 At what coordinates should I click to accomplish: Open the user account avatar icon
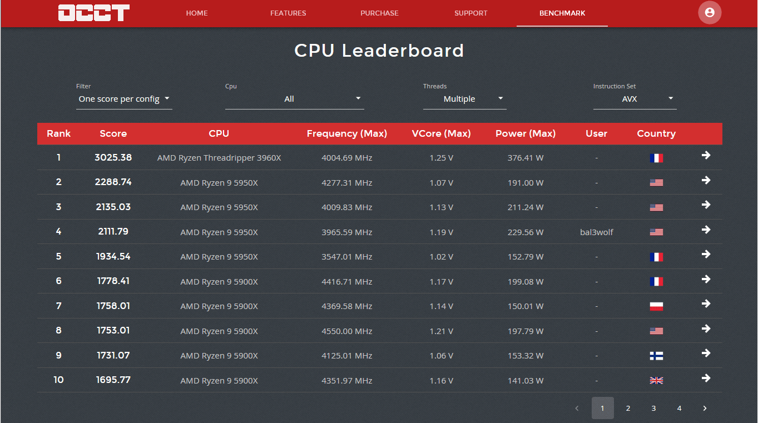[710, 12]
